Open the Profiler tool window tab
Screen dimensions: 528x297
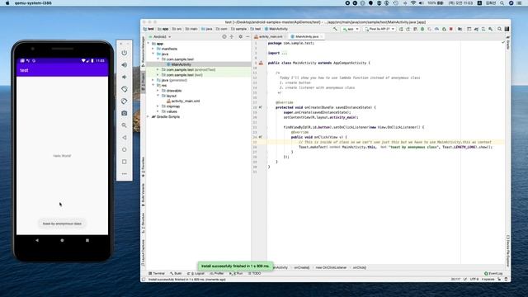[217, 273]
